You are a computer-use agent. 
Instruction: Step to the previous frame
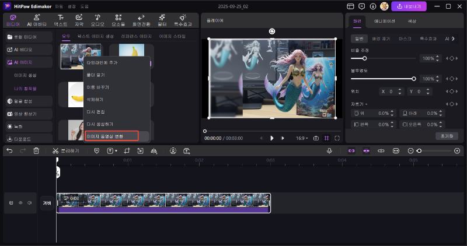[x=261, y=138]
